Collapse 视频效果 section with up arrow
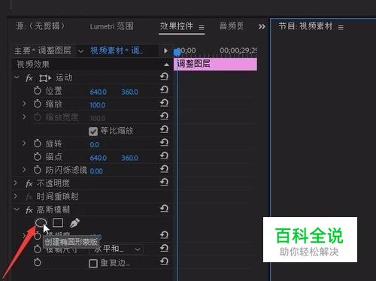376x281 pixels. [166, 65]
